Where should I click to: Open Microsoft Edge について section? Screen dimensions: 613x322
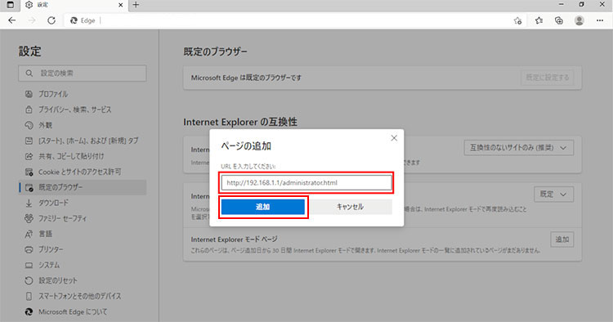[x=82, y=311]
